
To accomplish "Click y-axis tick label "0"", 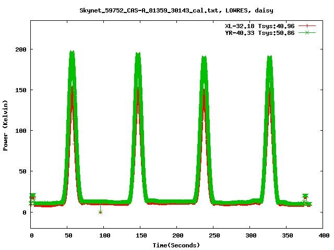I will (25, 213).
